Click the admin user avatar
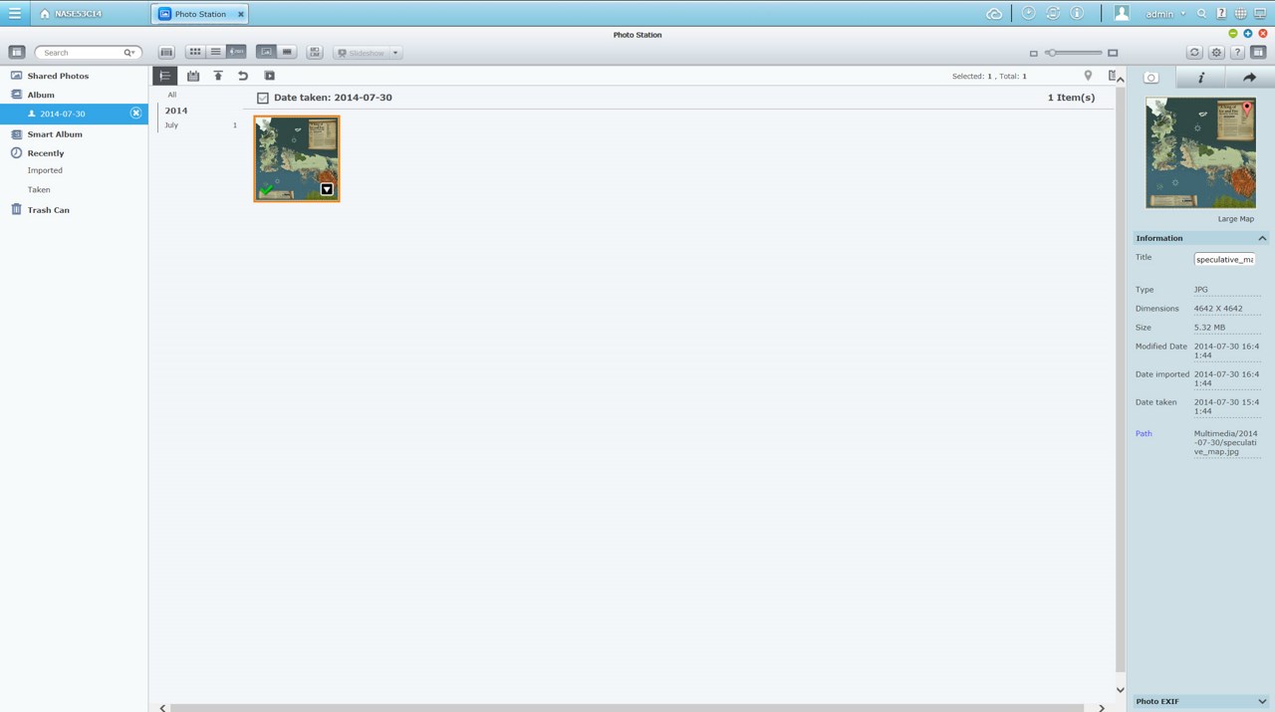The width and height of the screenshot is (1275, 712). click(1122, 14)
